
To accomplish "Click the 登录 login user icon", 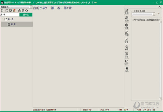I will click(x=127, y=41).
